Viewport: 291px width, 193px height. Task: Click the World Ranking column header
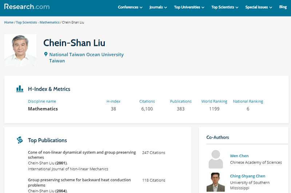coord(214,102)
